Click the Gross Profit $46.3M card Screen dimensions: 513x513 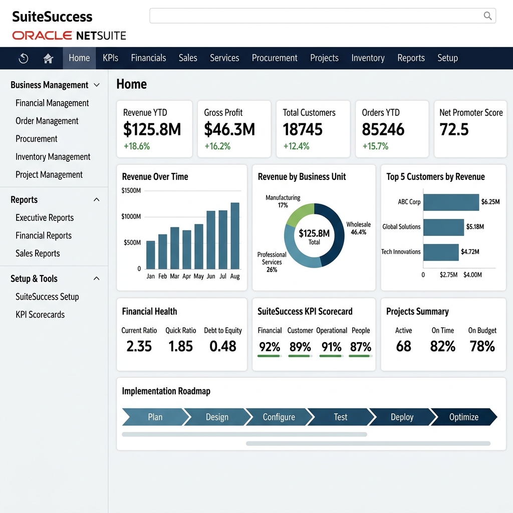pyautogui.click(x=234, y=129)
